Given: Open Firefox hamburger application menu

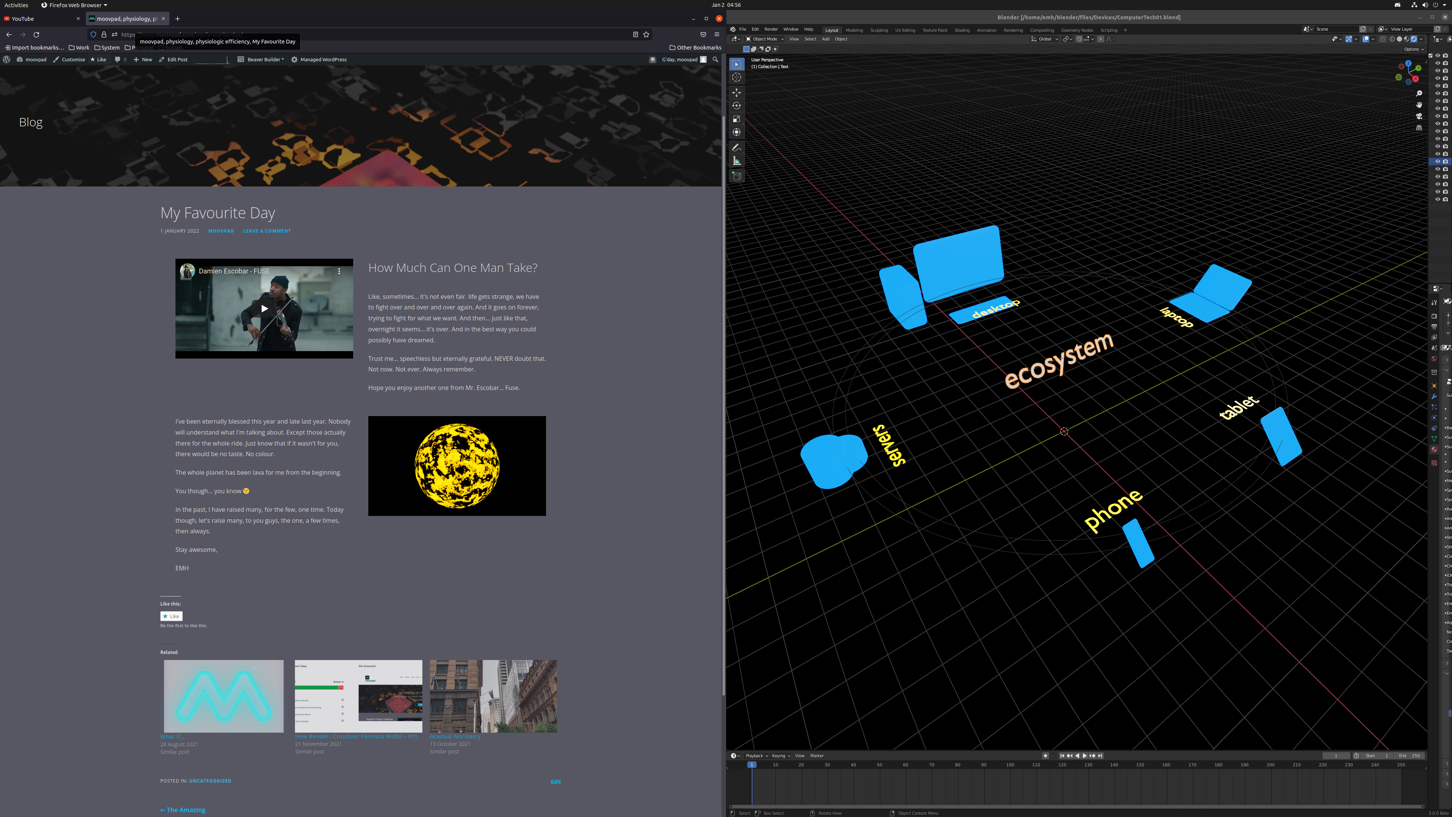Looking at the screenshot, I should click(717, 34).
